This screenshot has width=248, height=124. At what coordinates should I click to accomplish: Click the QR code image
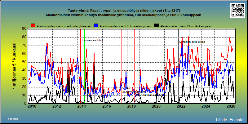tap(238, 10)
